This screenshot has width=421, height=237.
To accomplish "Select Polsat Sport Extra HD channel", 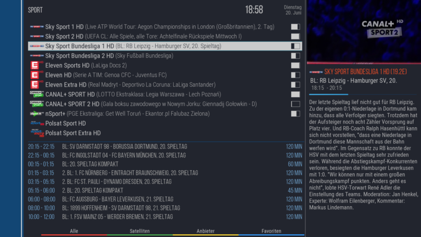I will coord(165,133).
